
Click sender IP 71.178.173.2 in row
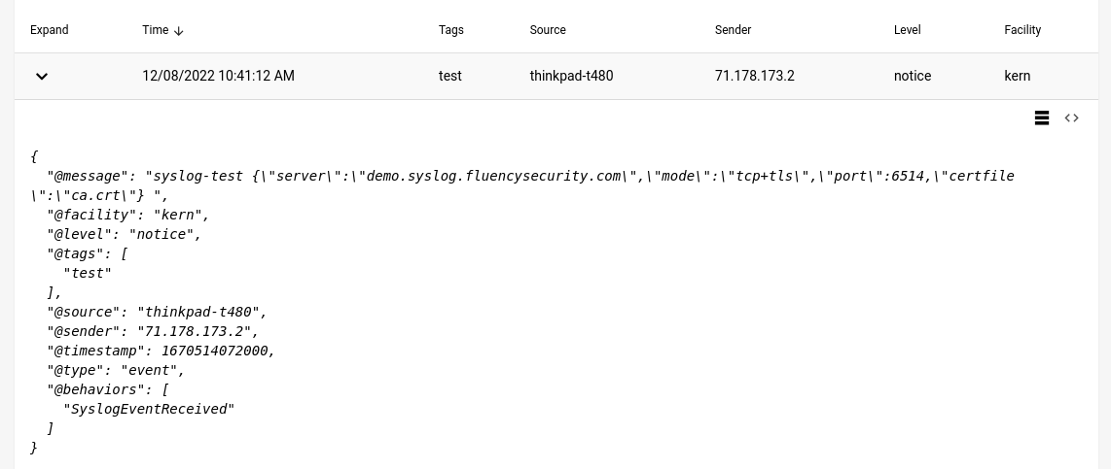pyautogui.click(x=755, y=76)
